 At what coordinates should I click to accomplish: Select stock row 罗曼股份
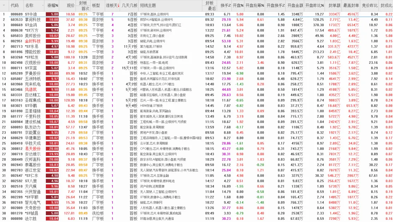pyautogui.click(x=196, y=73)
